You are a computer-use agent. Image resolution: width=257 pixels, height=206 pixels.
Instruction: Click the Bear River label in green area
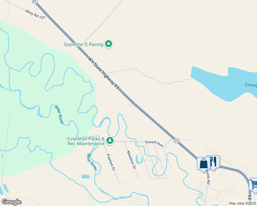(x=59, y=114)
